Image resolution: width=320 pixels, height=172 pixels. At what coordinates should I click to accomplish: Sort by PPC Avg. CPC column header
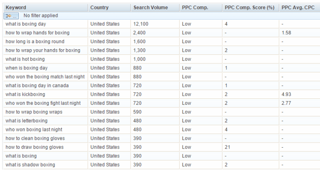(x=297, y=7)
